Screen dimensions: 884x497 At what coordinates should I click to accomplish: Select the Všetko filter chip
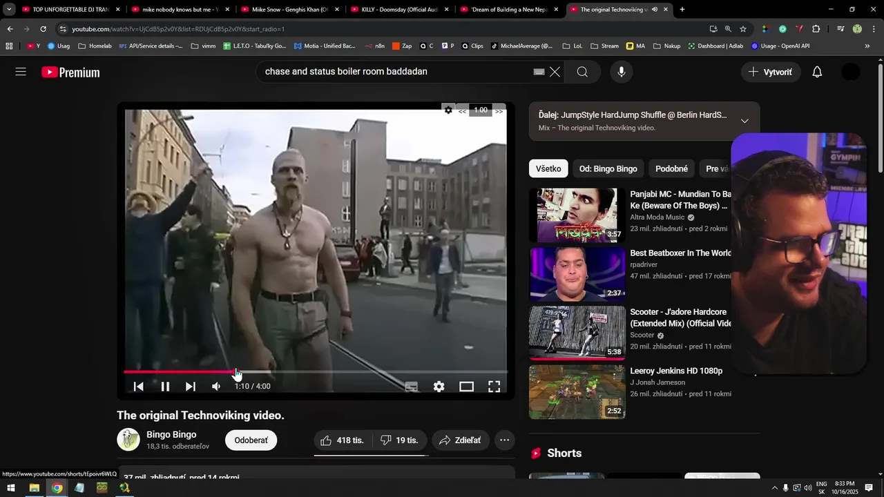(548, 168)
